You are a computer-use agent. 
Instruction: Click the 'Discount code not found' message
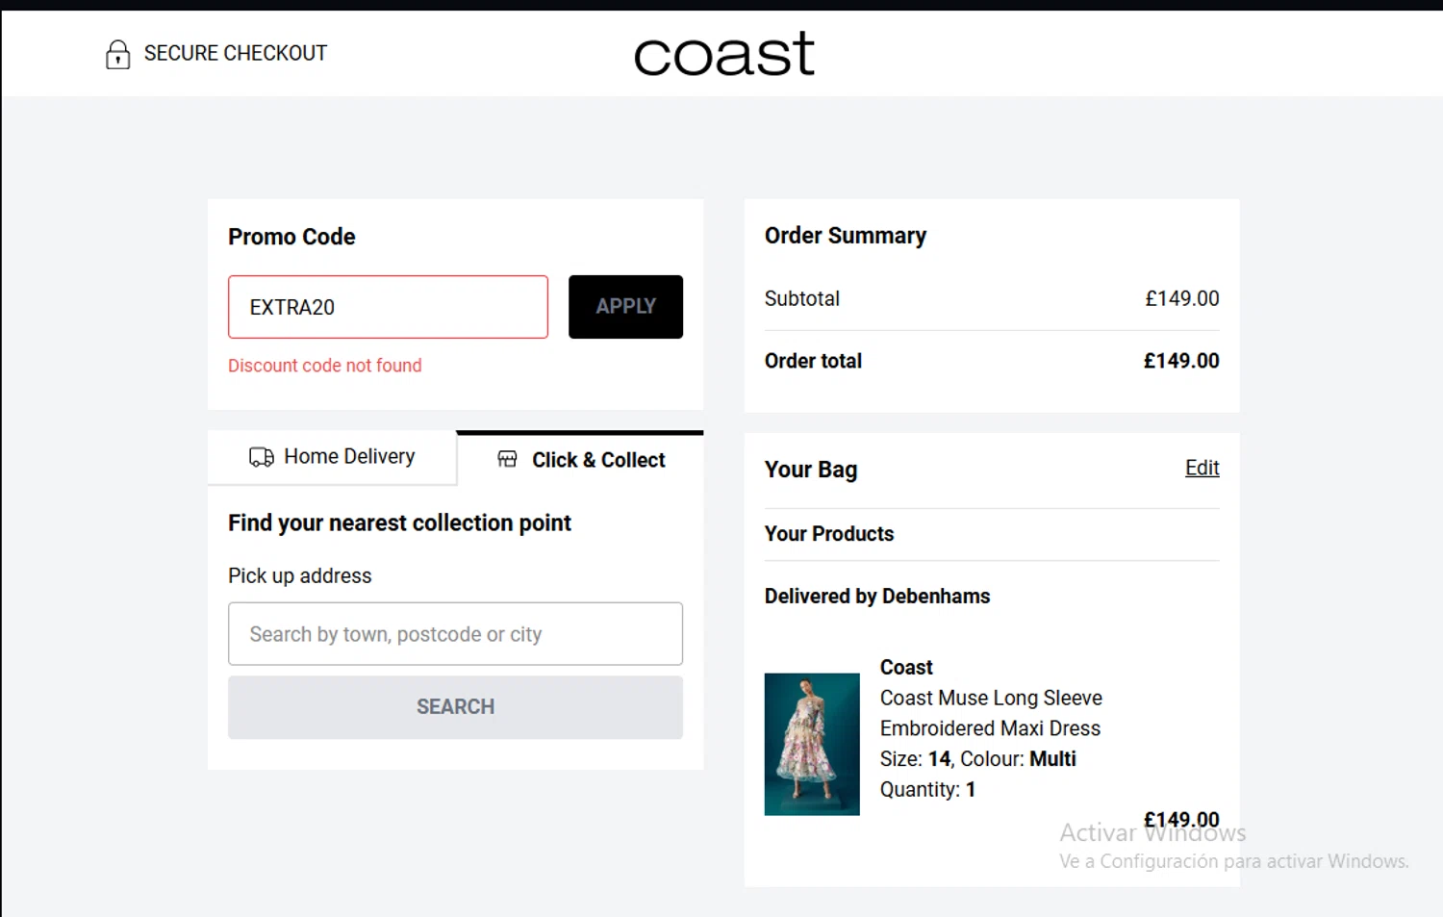[324, 366]
